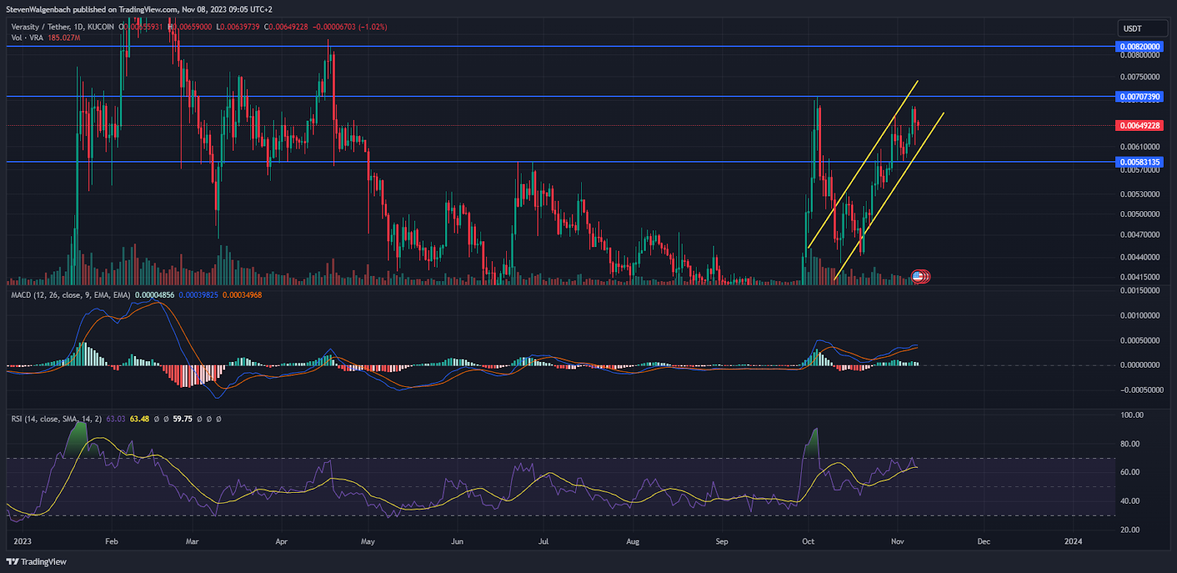Select the lower yellow channel trendline
This screenshot has height=573, width=1177.
point(889,196)
